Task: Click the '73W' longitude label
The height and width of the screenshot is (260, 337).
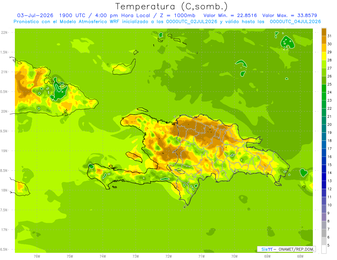Action: [x=135, y=256]
